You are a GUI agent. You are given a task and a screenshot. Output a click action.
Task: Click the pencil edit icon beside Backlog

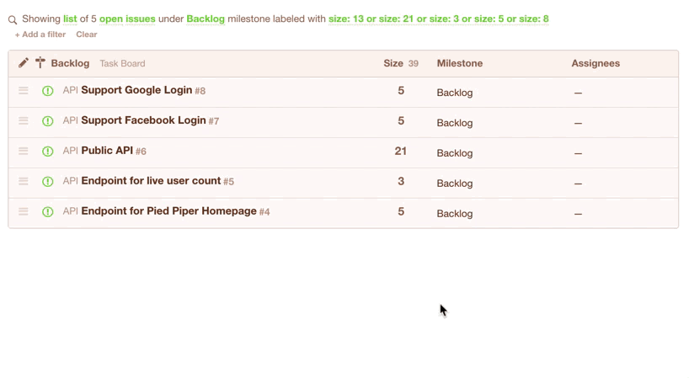point(24,63)
